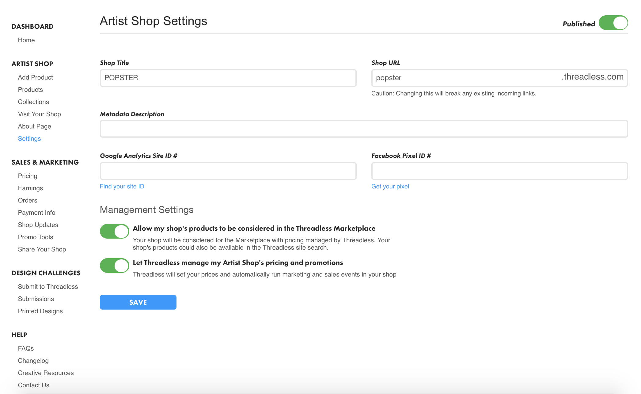Go to Home in the dashboard sidebar
This screenshot has height=394, width=641.
26,40
